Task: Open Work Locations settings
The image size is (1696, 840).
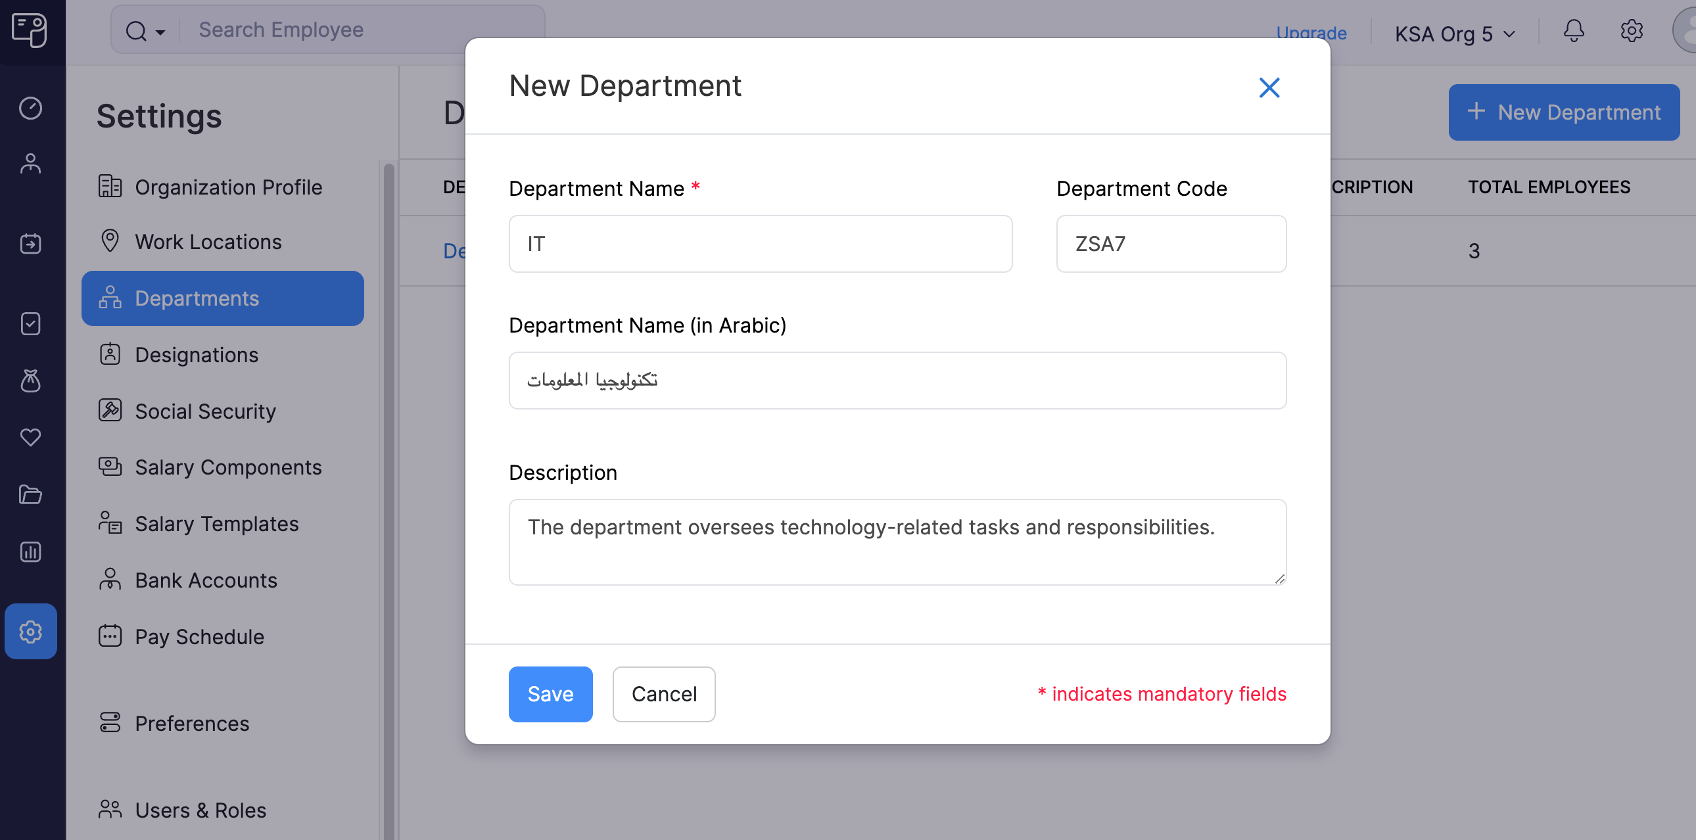Action: [223, 242]
